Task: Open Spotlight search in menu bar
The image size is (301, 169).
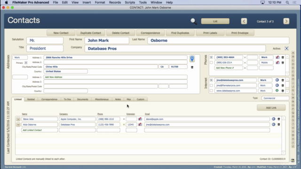Action: click(287, 2)
